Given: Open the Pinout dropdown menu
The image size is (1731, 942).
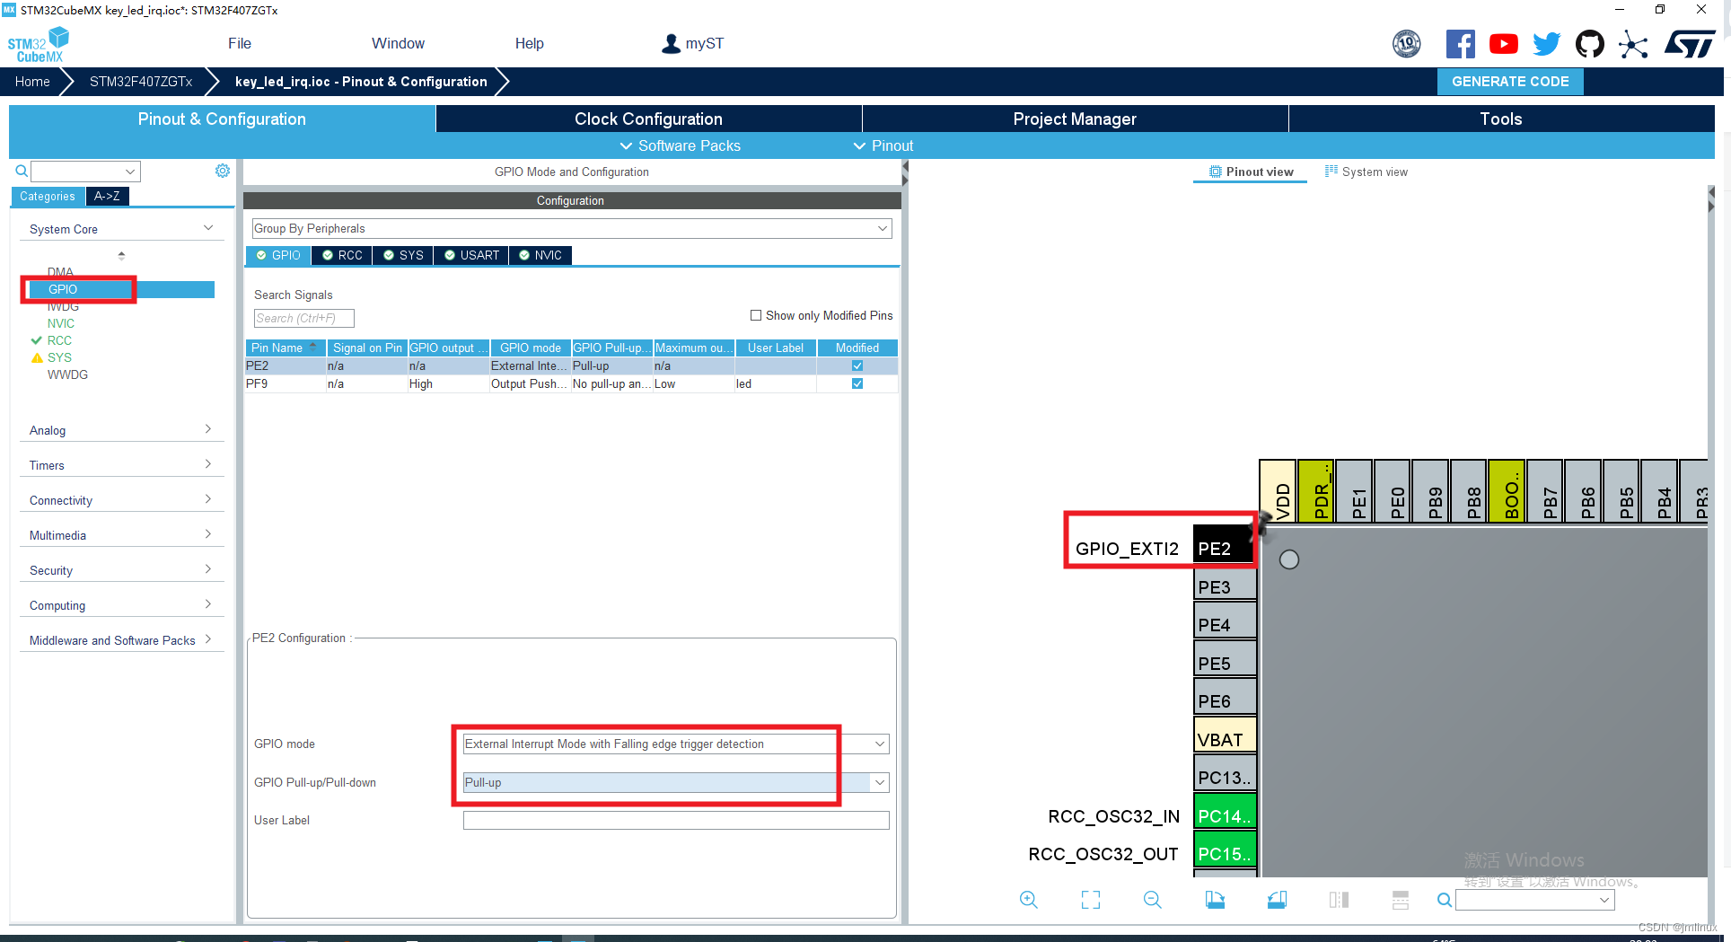Looking at the screenshot, I should point(883,145).
